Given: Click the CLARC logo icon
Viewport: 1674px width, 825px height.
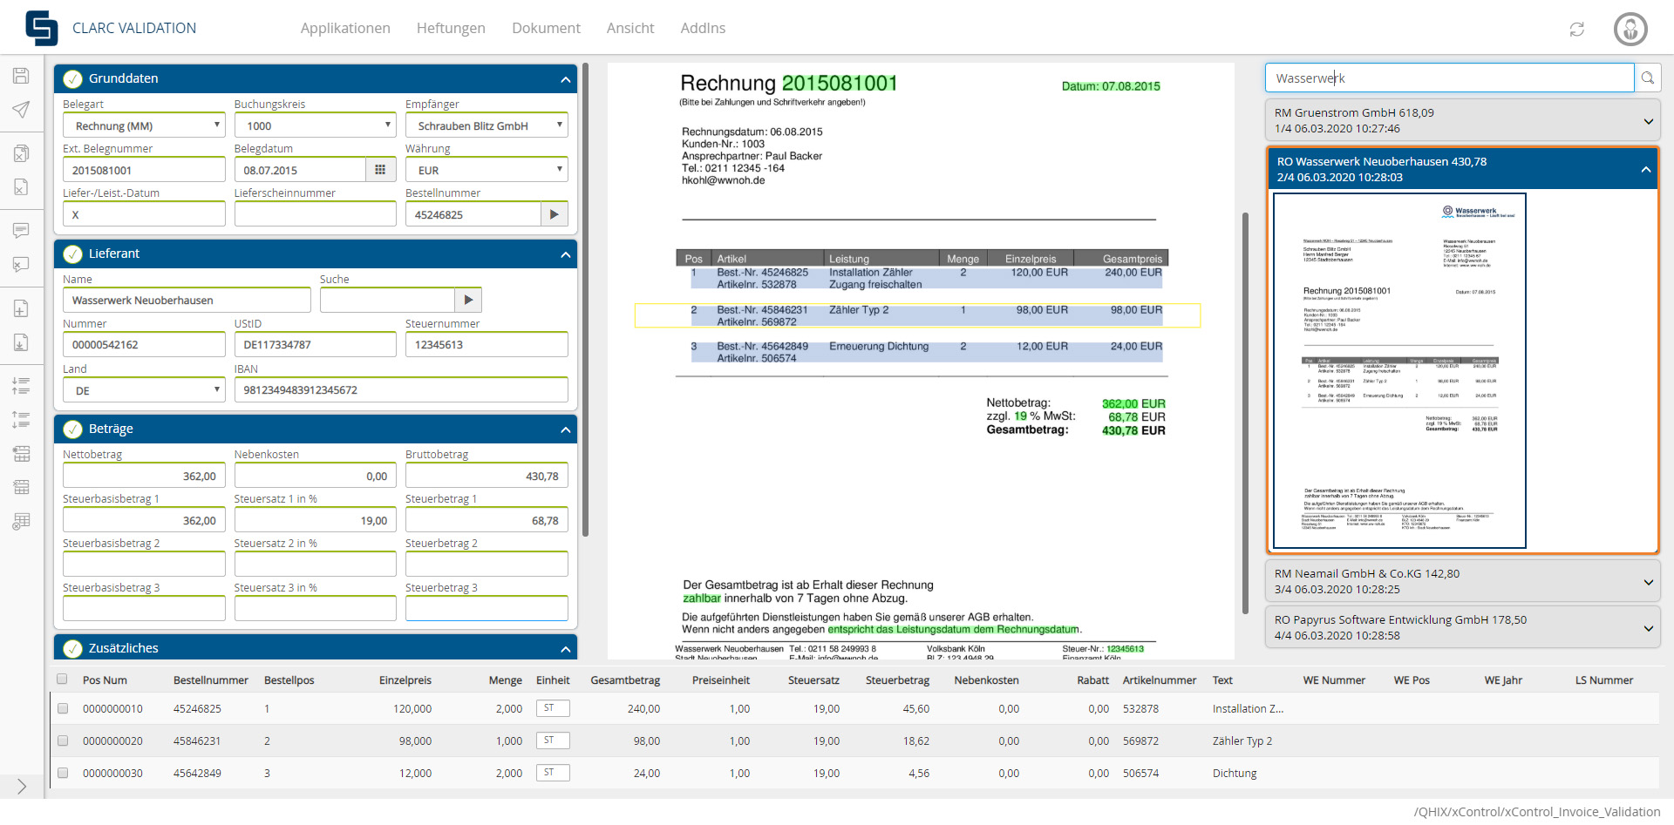Looking at the screenshot, I should [x=41, y=28].
